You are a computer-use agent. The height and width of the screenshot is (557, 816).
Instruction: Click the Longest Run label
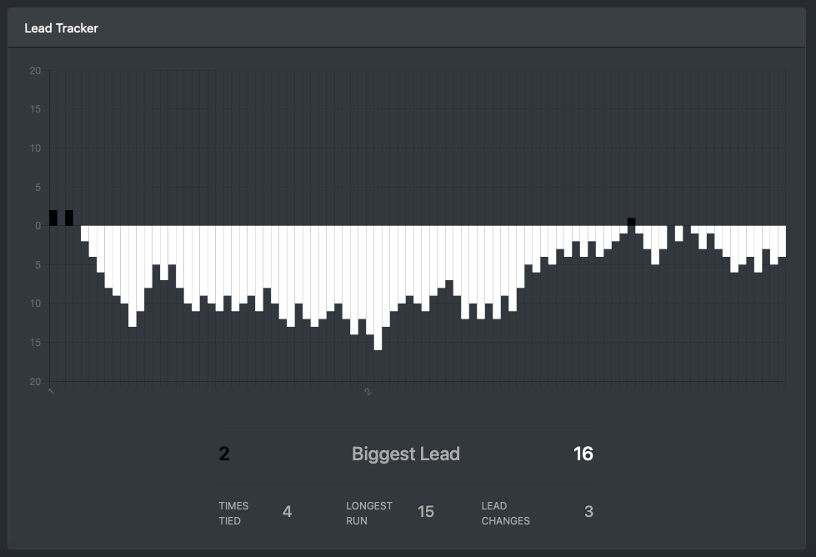[369, 514]
